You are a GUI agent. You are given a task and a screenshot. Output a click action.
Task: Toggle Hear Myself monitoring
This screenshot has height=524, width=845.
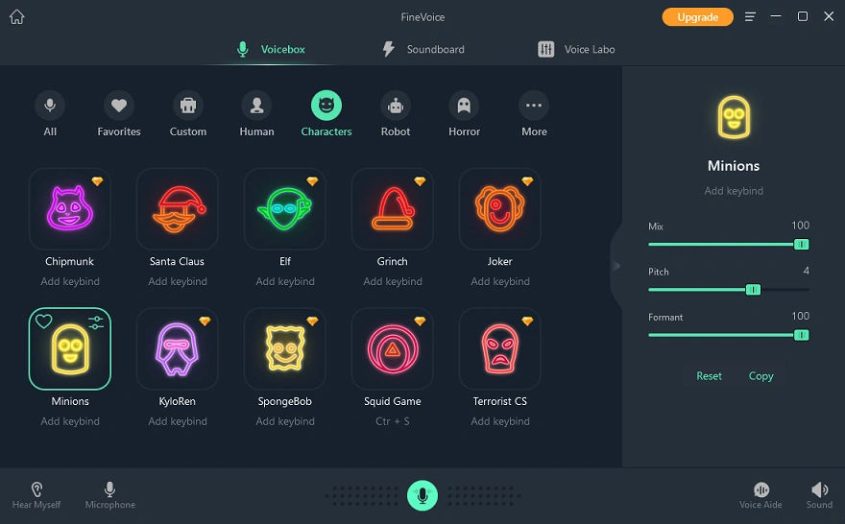point(36,495)
